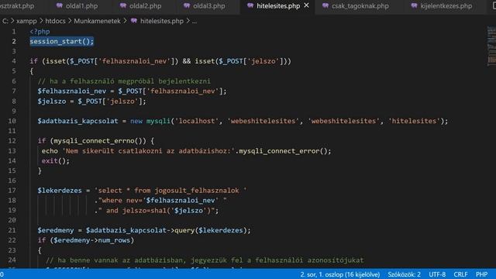Click line number 10 in gutter

(x=12, y=121)
